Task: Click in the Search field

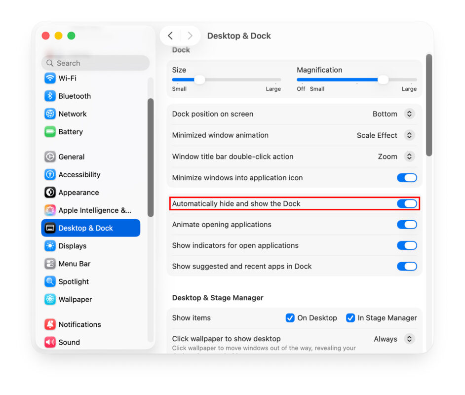Action: point(95,63)
